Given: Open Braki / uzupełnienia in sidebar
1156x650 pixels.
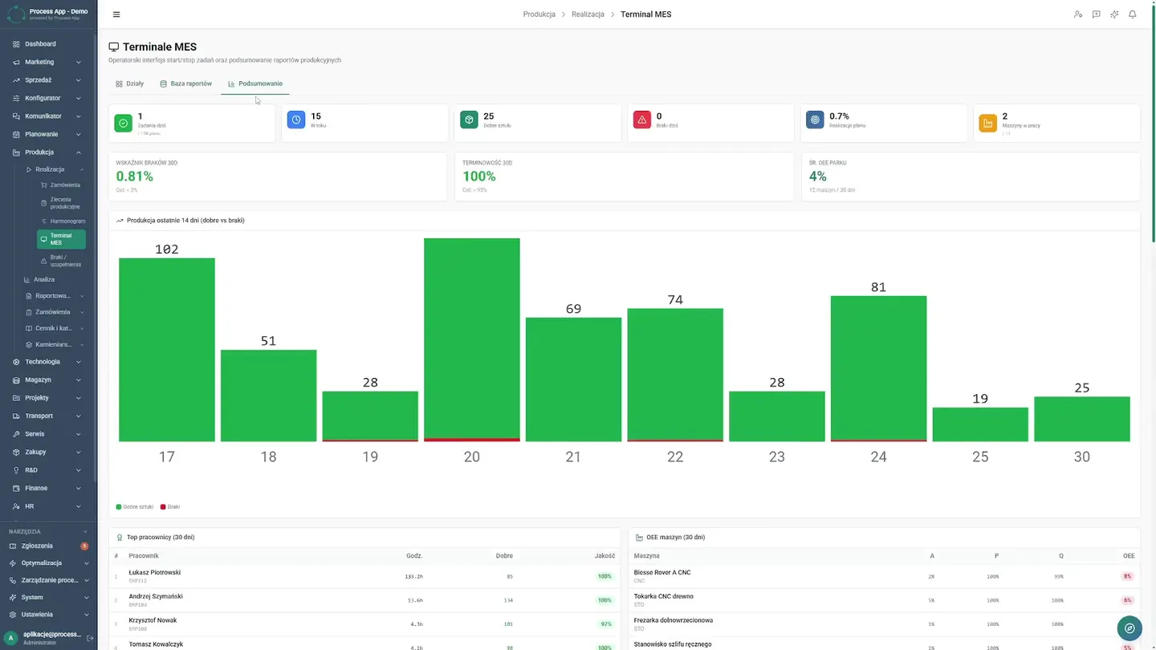Looking at the screenshot, I should (61, 261).
